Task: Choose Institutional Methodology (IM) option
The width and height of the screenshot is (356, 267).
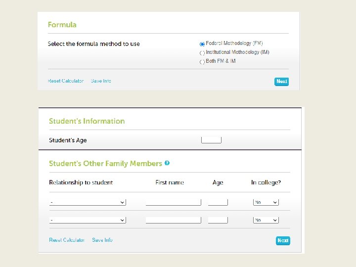Action: (x=202, y=53)
